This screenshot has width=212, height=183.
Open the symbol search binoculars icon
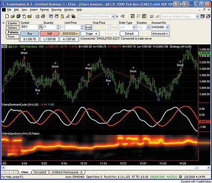pos(122,16)
